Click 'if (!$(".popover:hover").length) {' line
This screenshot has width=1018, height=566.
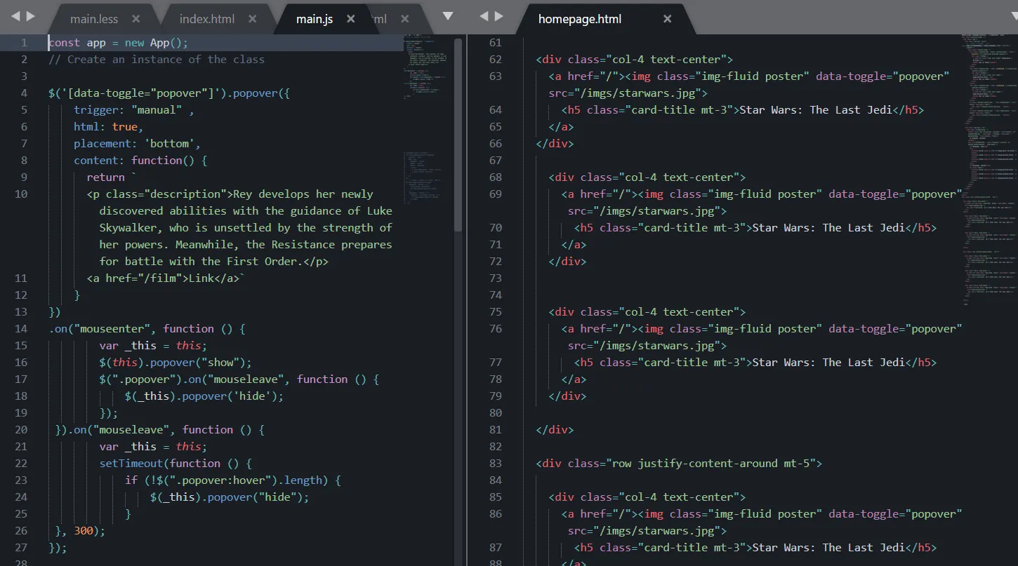(x=233, y=480)
